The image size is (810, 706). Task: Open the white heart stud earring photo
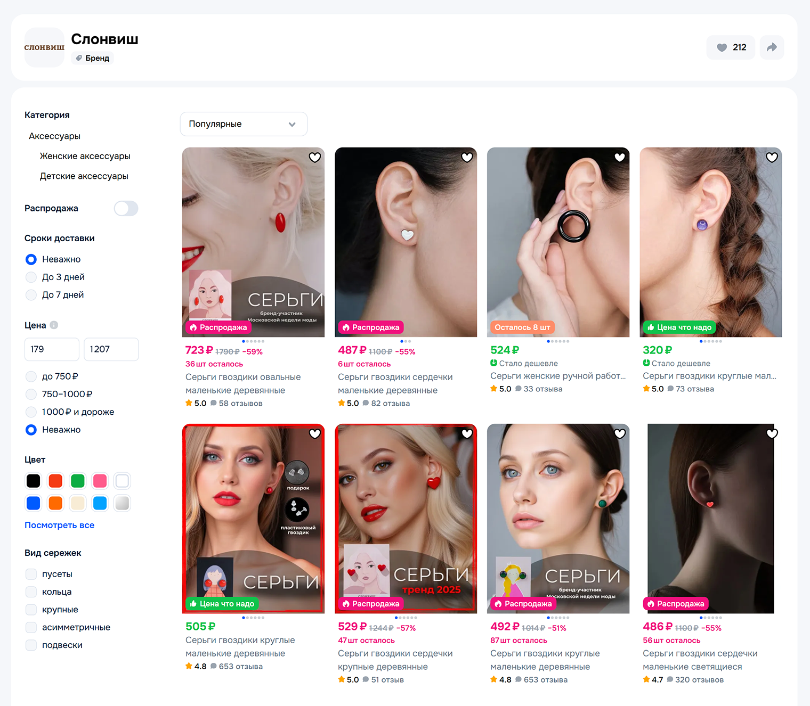tap(406, 242)
